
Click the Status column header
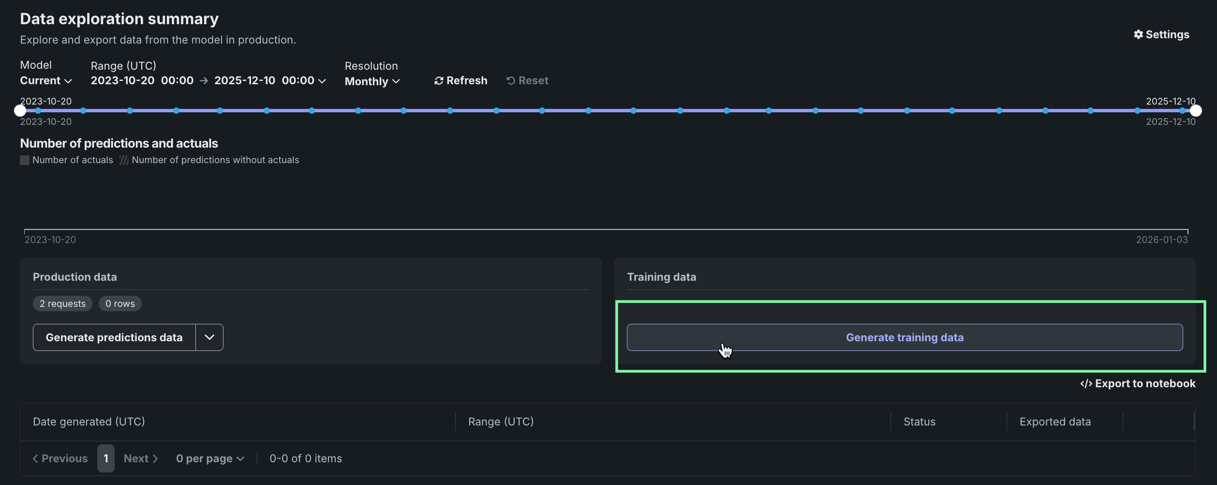click(920, 422)
